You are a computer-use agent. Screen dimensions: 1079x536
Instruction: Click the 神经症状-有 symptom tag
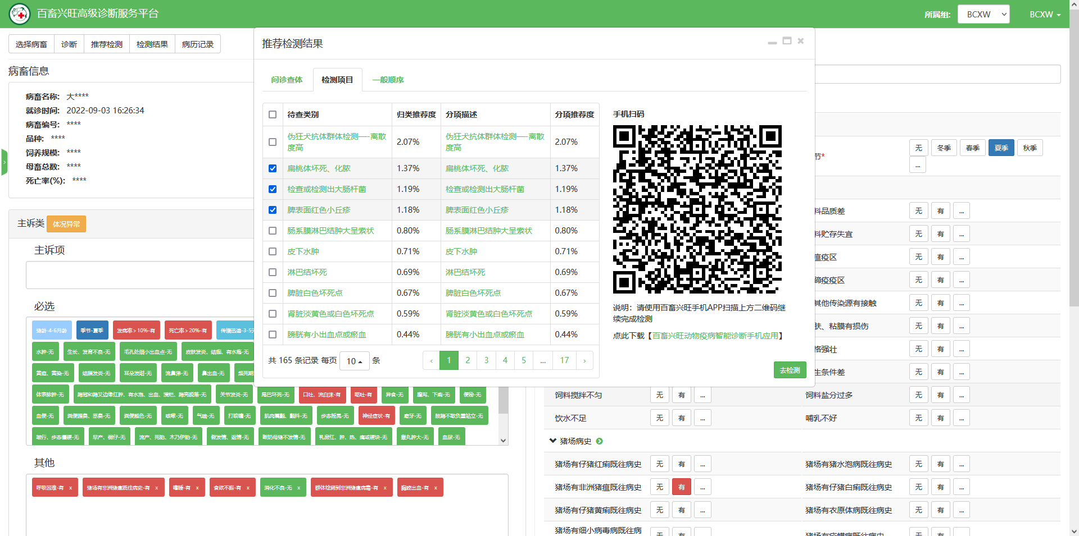[x=376, y=416]
